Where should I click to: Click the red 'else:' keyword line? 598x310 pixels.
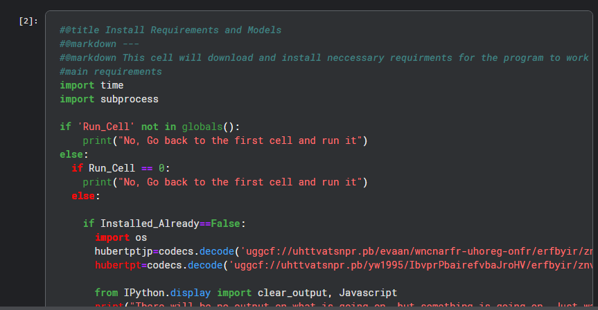click(86, 196)
